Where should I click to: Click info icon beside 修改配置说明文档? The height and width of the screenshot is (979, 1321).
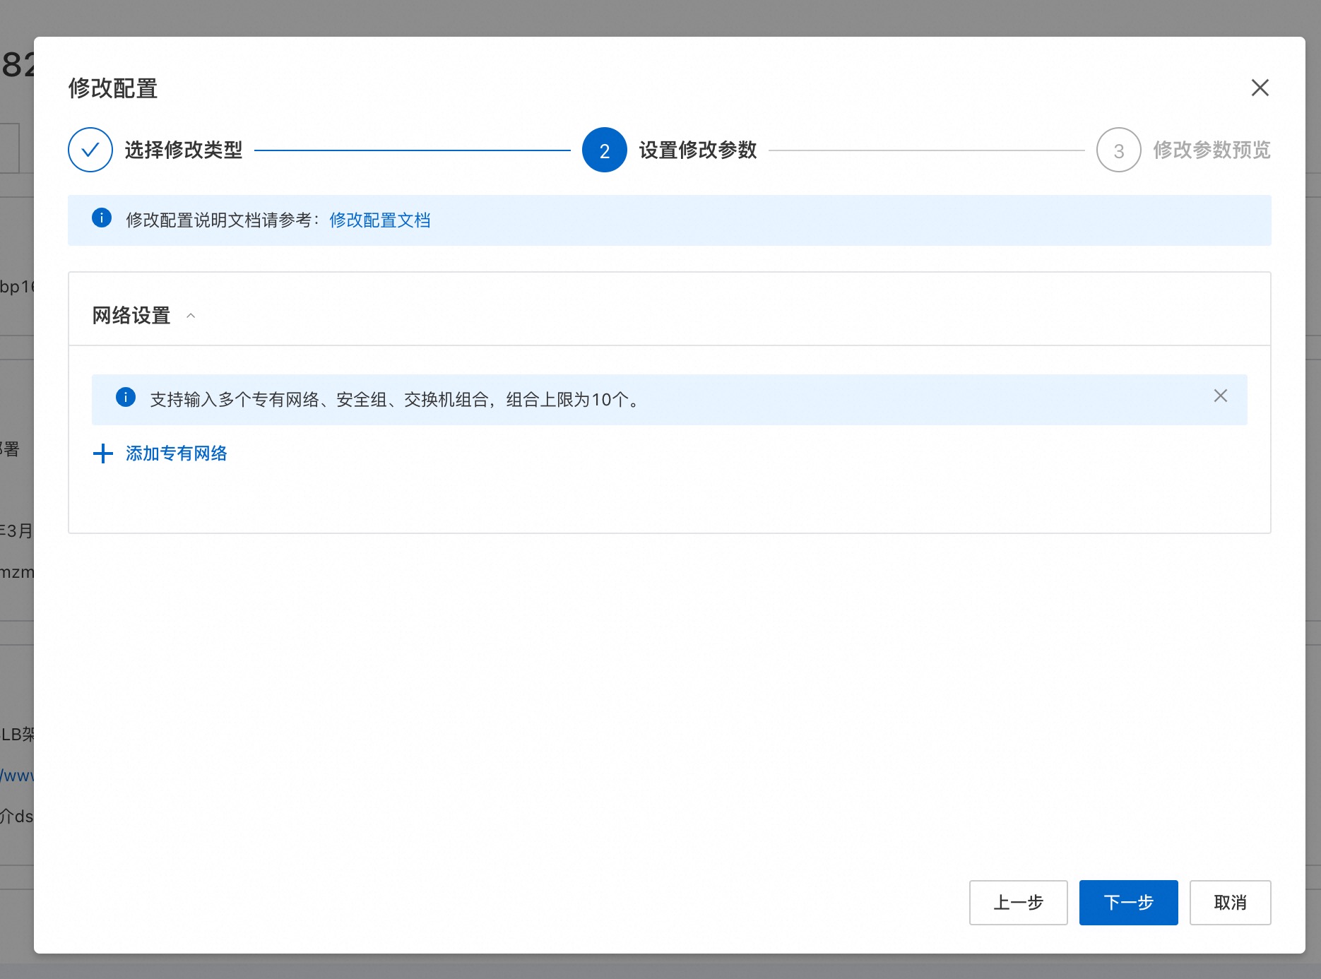(102, 218)
